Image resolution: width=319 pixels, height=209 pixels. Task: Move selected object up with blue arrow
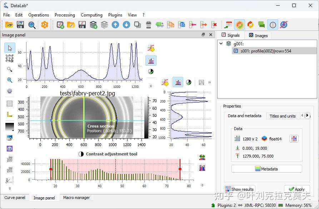pos(115,25)
